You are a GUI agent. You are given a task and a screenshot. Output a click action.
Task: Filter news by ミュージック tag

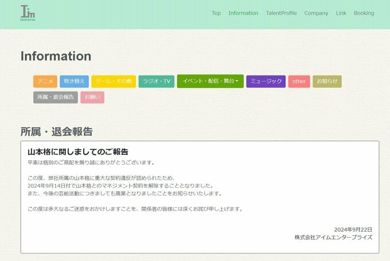click(266, 81)
